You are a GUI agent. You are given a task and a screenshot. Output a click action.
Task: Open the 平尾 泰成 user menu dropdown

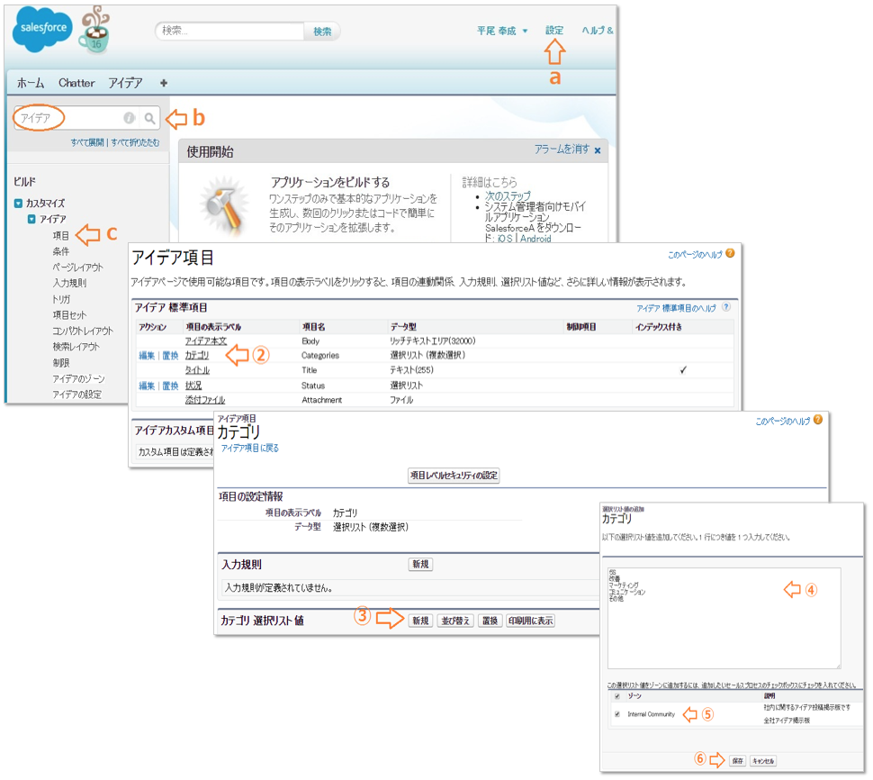501,32
